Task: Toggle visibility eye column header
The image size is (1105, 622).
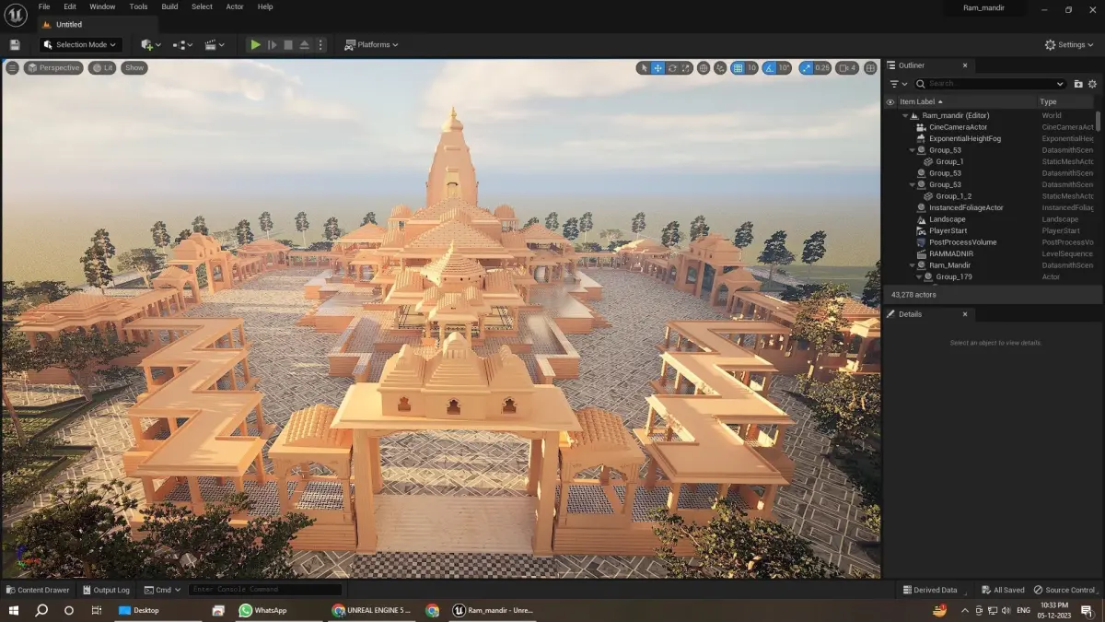Action: click(x=890, y=101)
